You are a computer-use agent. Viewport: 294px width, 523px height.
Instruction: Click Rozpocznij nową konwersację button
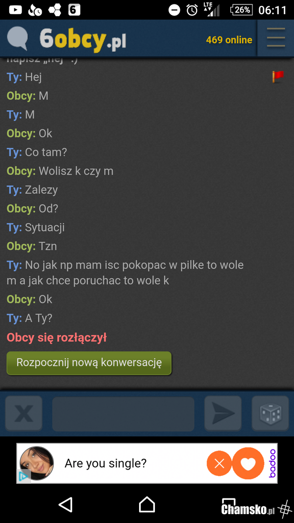(89, 363)
